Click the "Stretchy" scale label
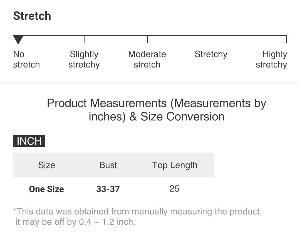The image size is (300, 232). 211,54
